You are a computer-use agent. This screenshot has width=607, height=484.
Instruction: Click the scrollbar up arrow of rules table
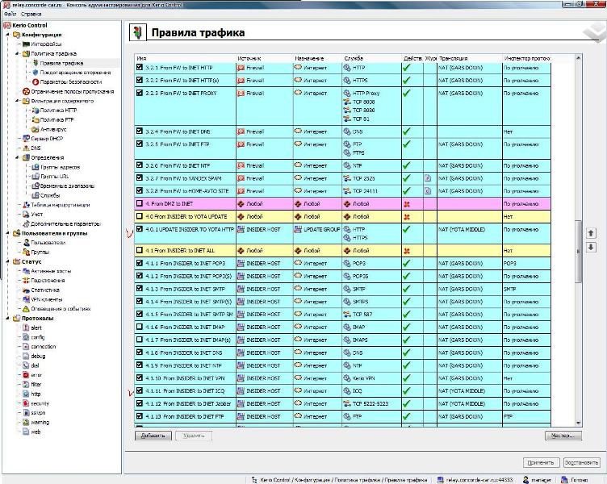[579, 58]
